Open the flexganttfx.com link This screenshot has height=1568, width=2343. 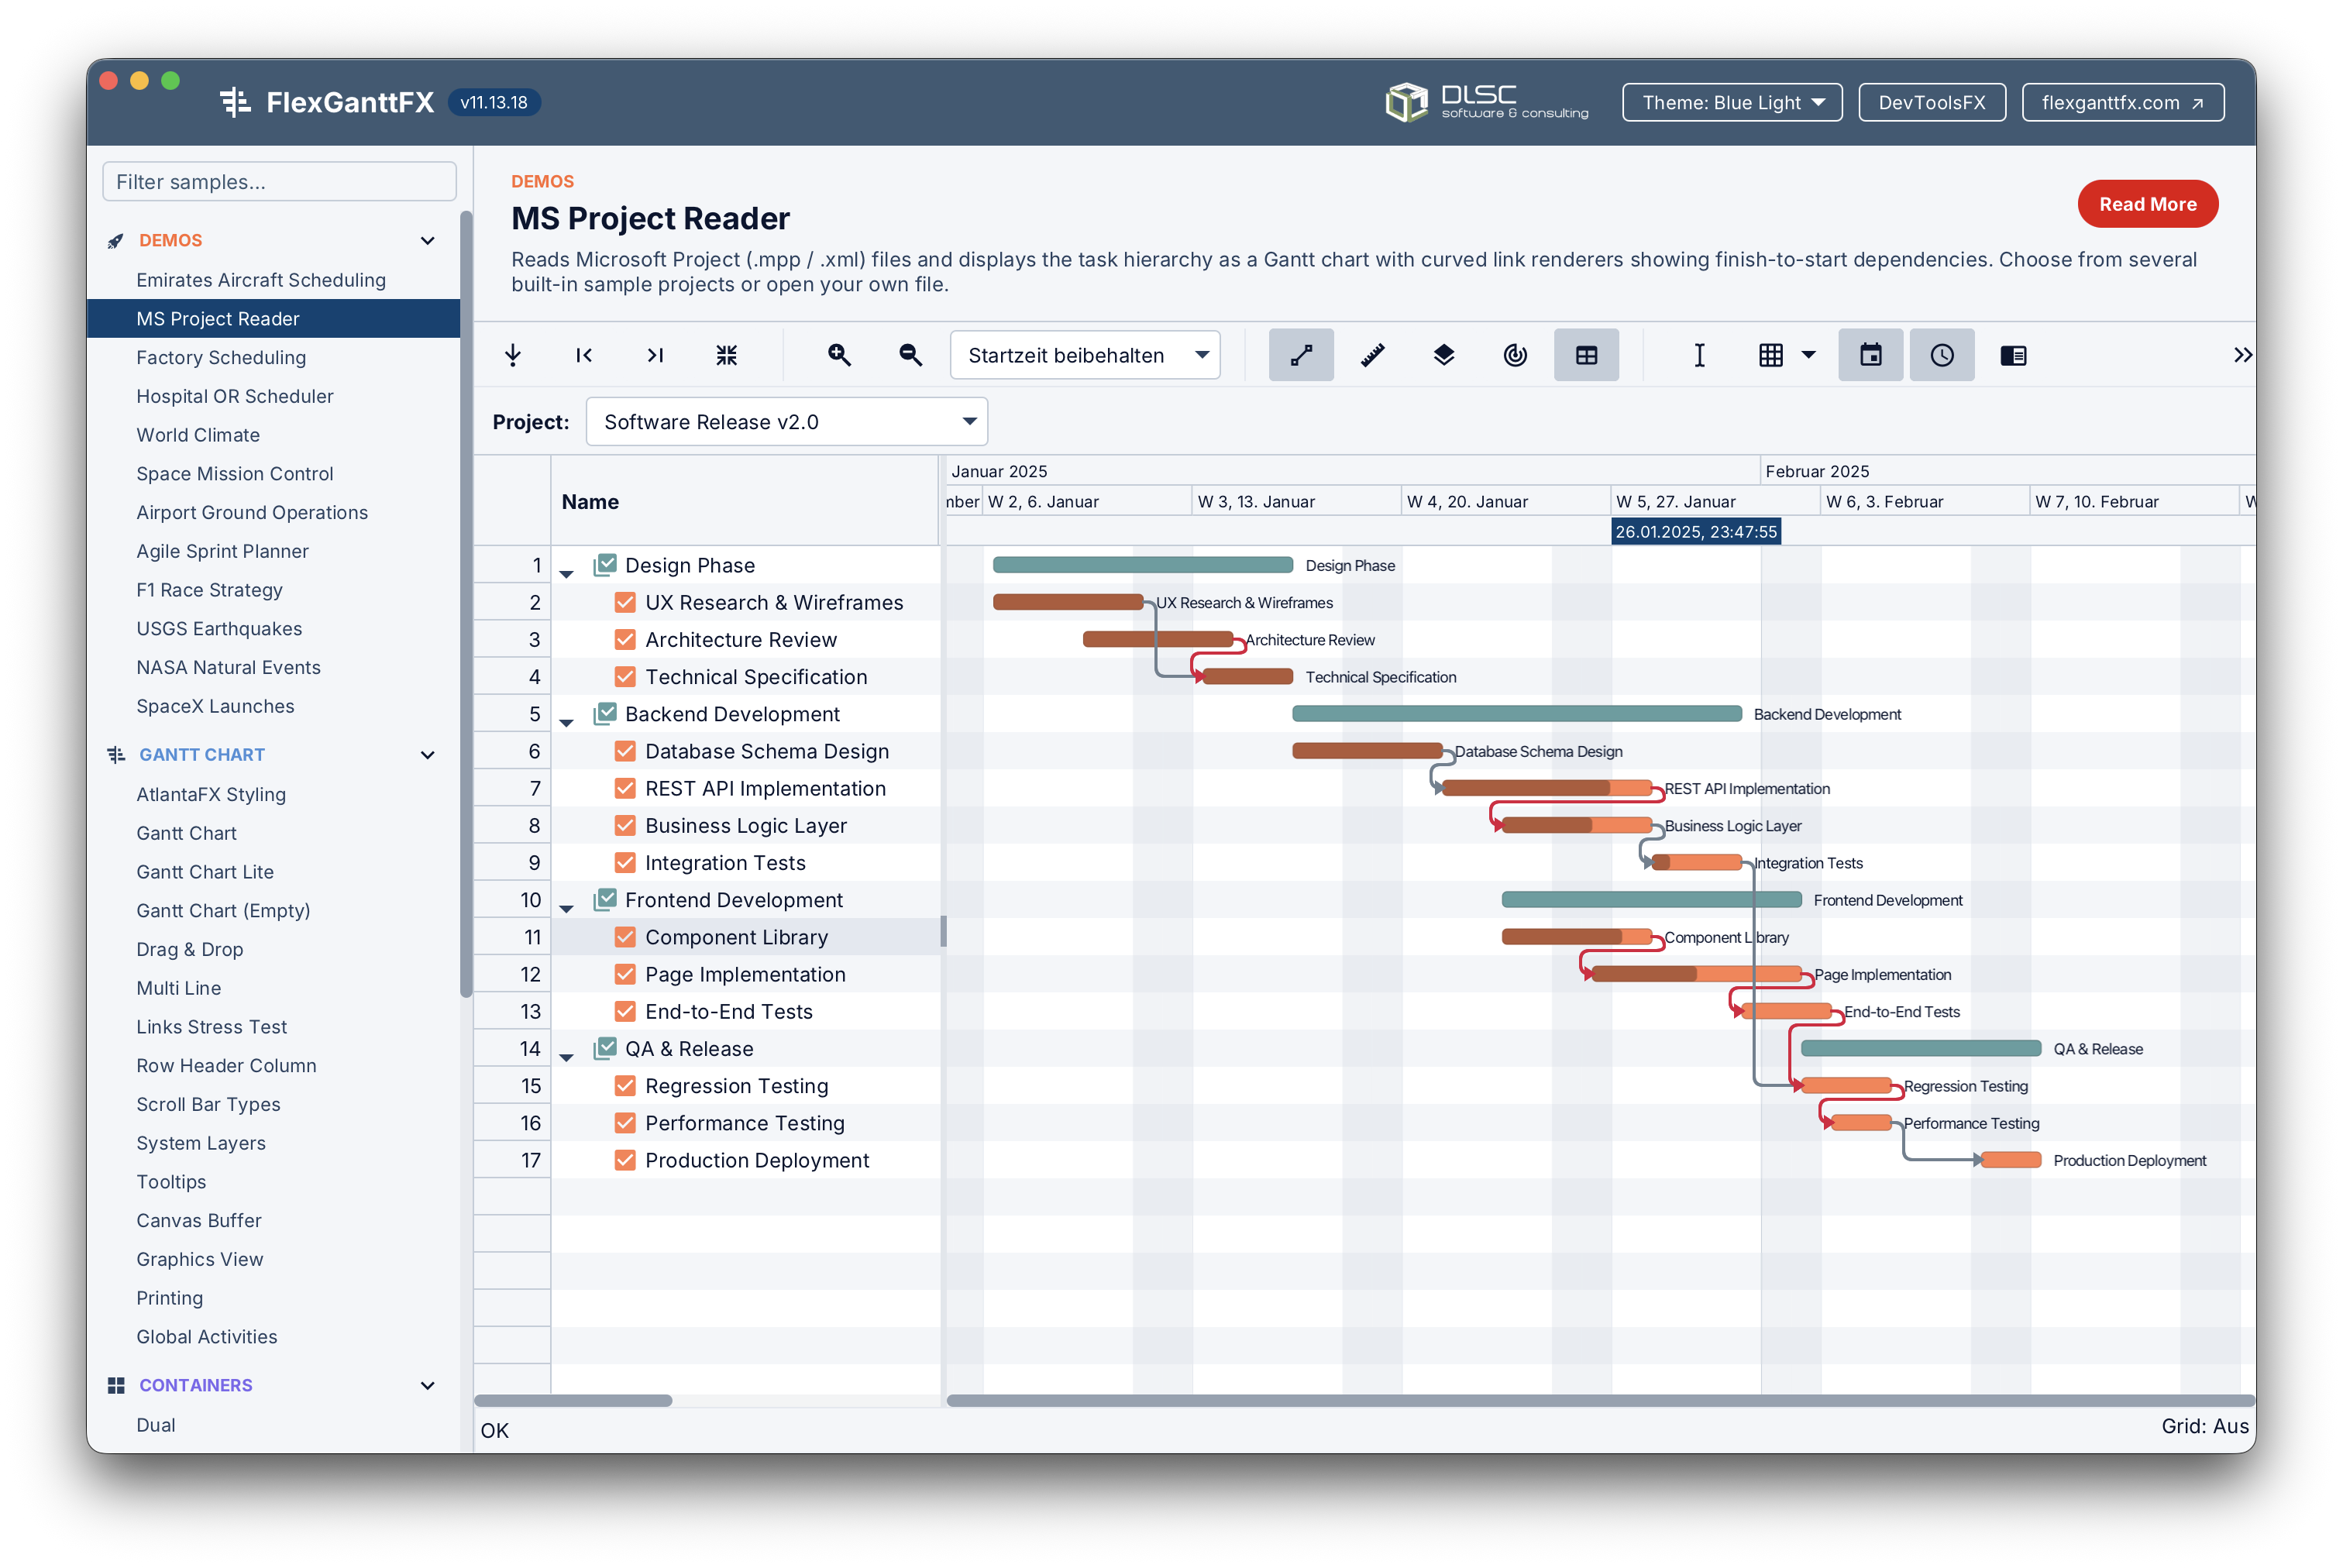[2122, 102]
